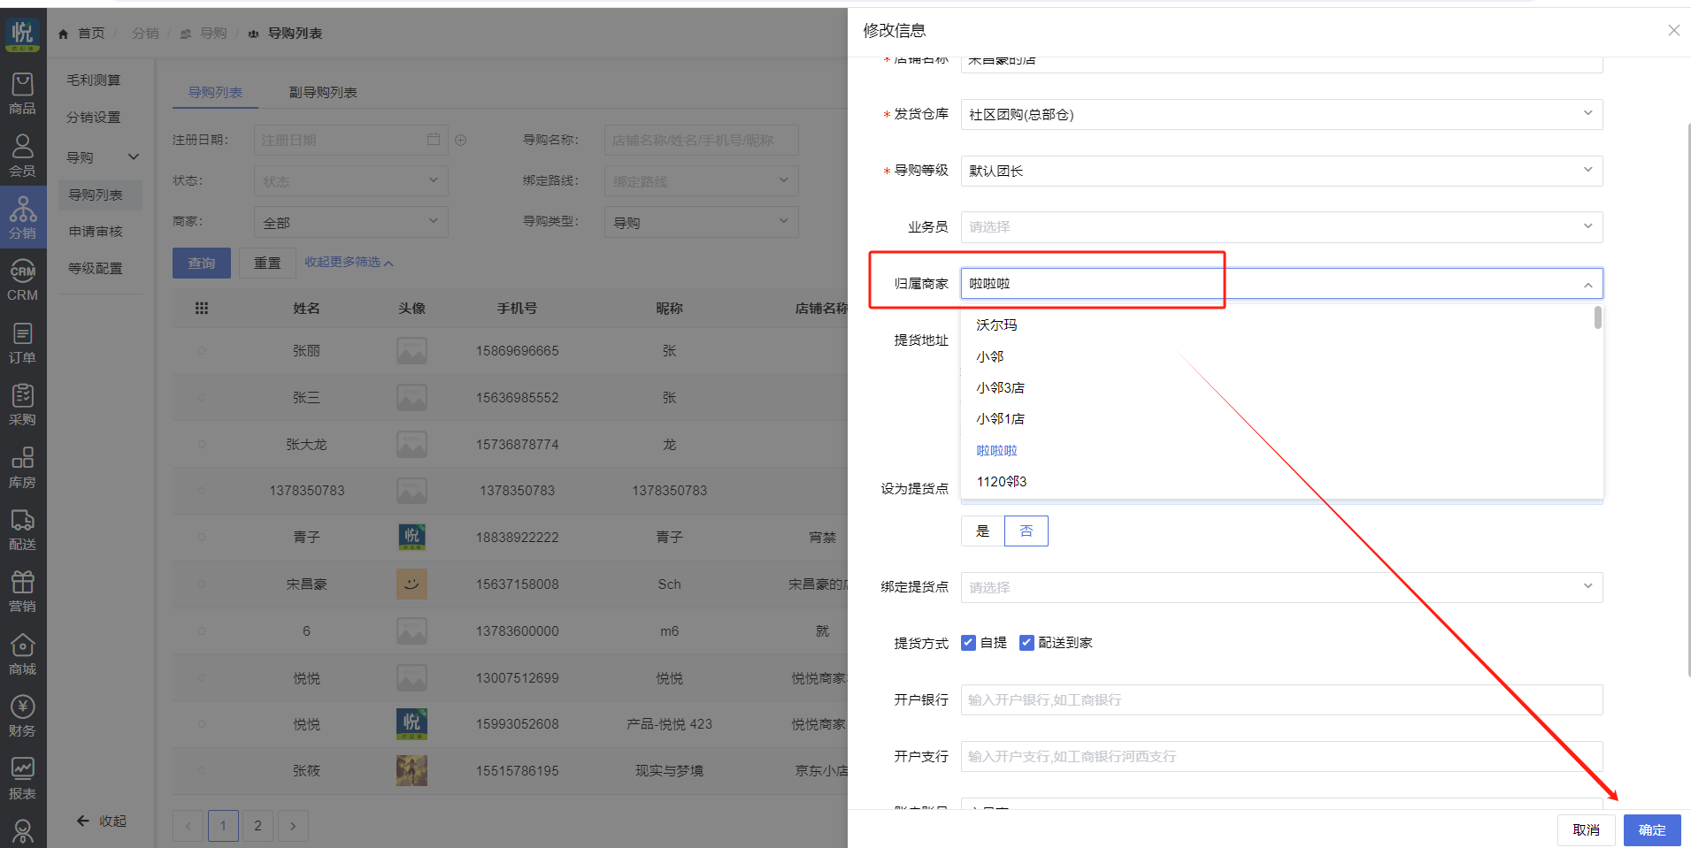Set 设为提货点 to 是
1691x848 pixels.
coord(982,531)
